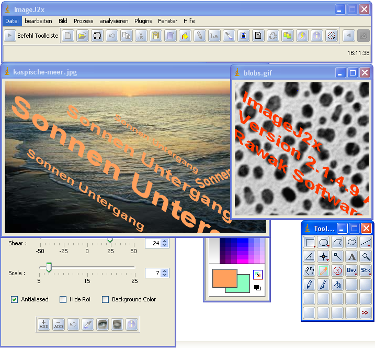Reset colors with black-white squares icon
The width and height of the screenshot is (375, 348).
(257, 288)
